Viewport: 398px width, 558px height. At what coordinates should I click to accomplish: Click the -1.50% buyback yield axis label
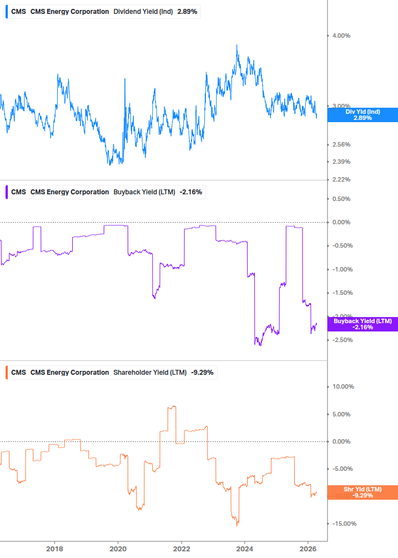(x=342, y=293)
